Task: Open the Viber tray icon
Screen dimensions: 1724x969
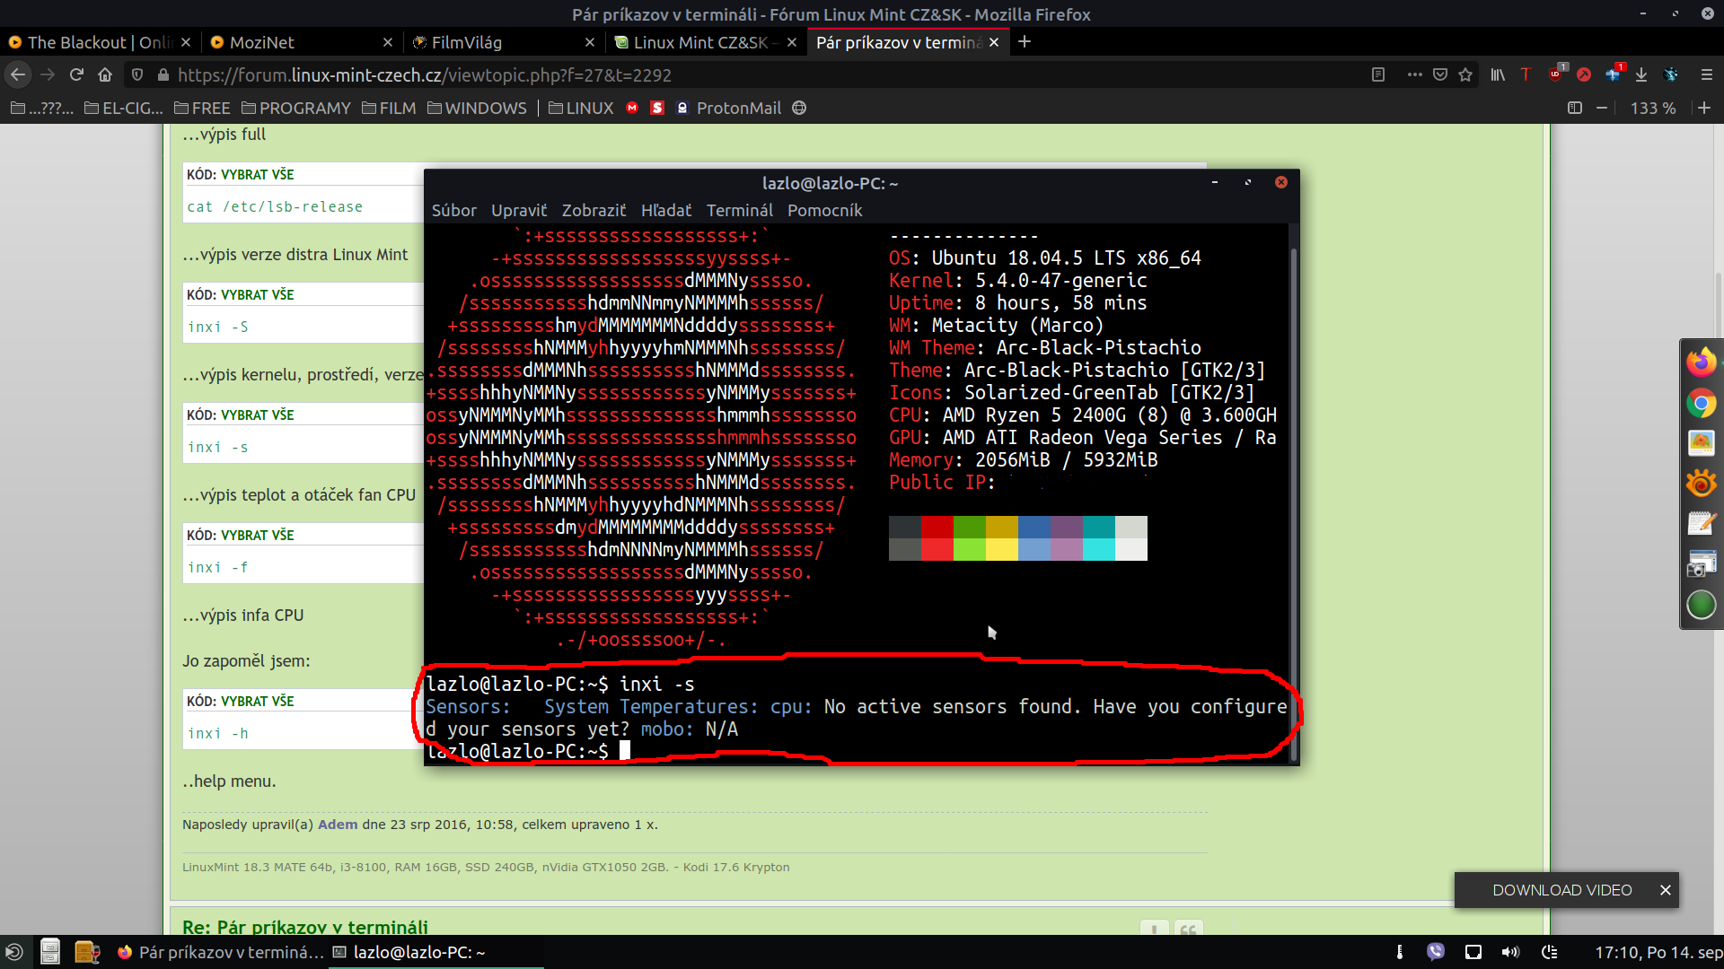Action: 1436,952
